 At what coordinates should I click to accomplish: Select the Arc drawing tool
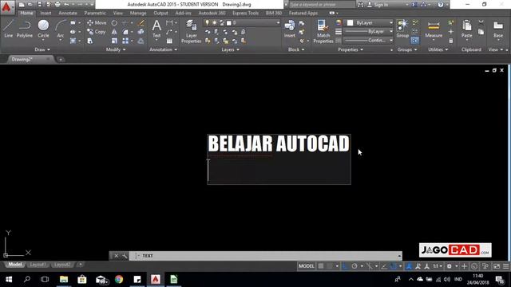pos(61,29)
